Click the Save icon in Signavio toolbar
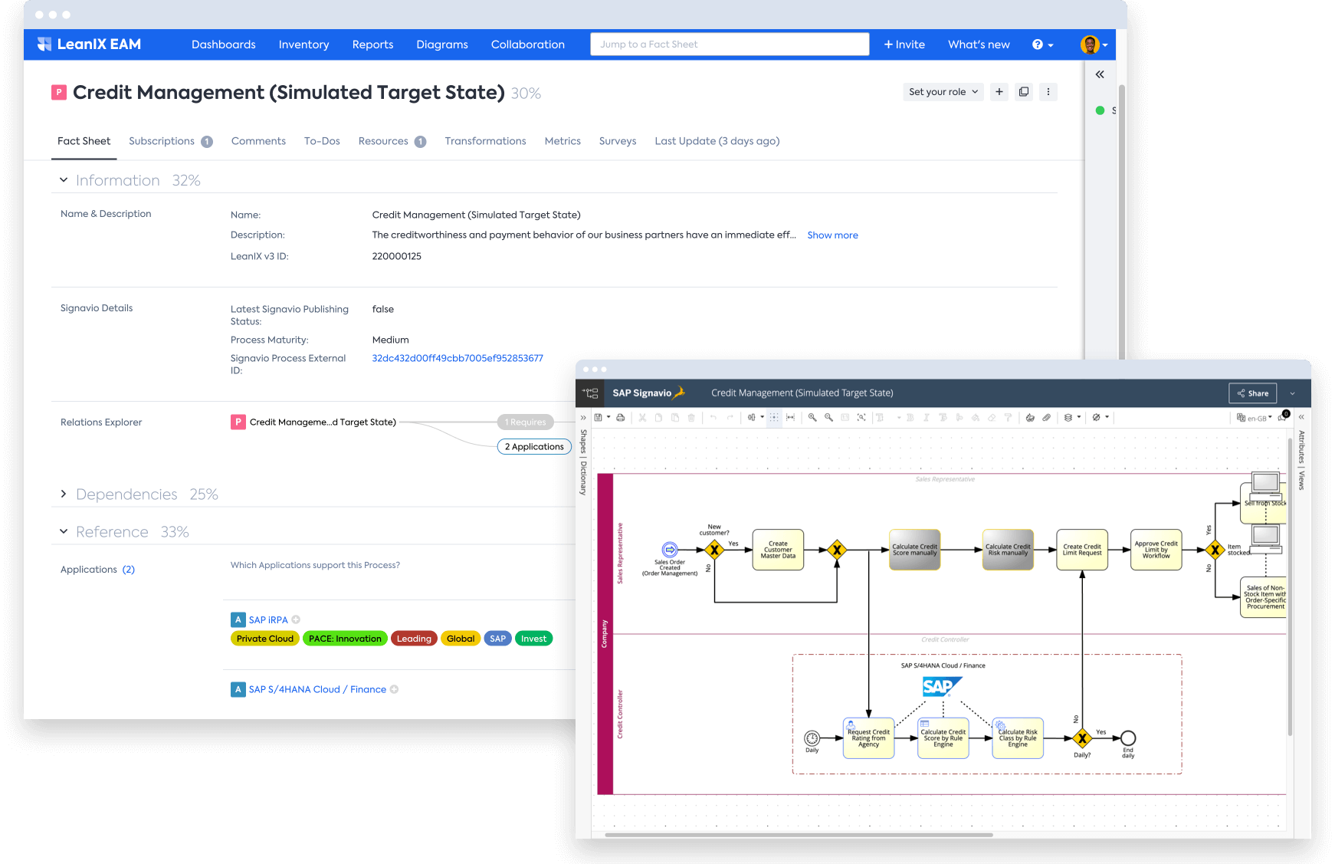Viewport: 1335px width, 864px height. click(598, 418)
